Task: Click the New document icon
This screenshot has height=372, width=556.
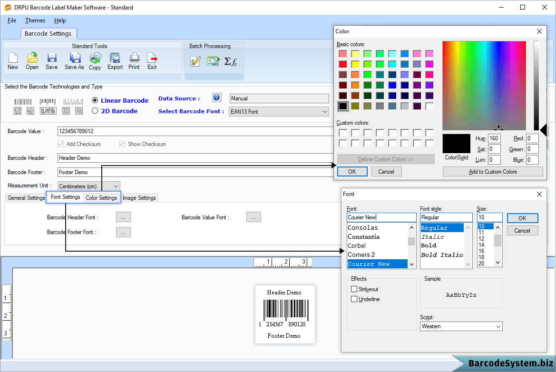Action: pos(13,61)
